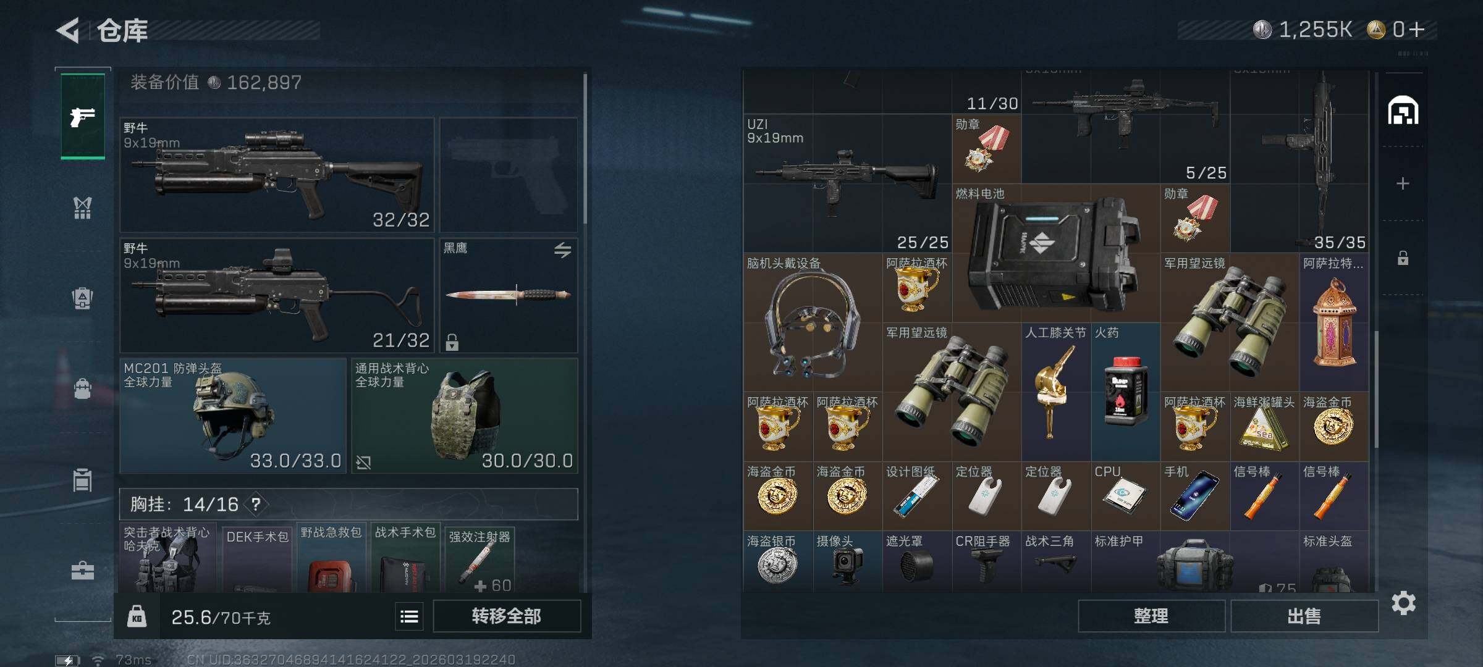The height and width of the screenshot is (667, 1483).
Task: Add a new storage page with plus icon
Action: coord(1403,183)
